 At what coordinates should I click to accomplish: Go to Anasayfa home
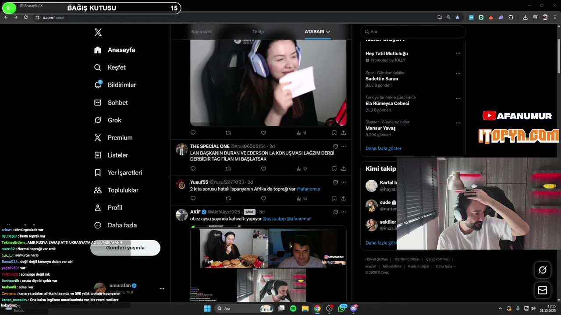point(115,50)
